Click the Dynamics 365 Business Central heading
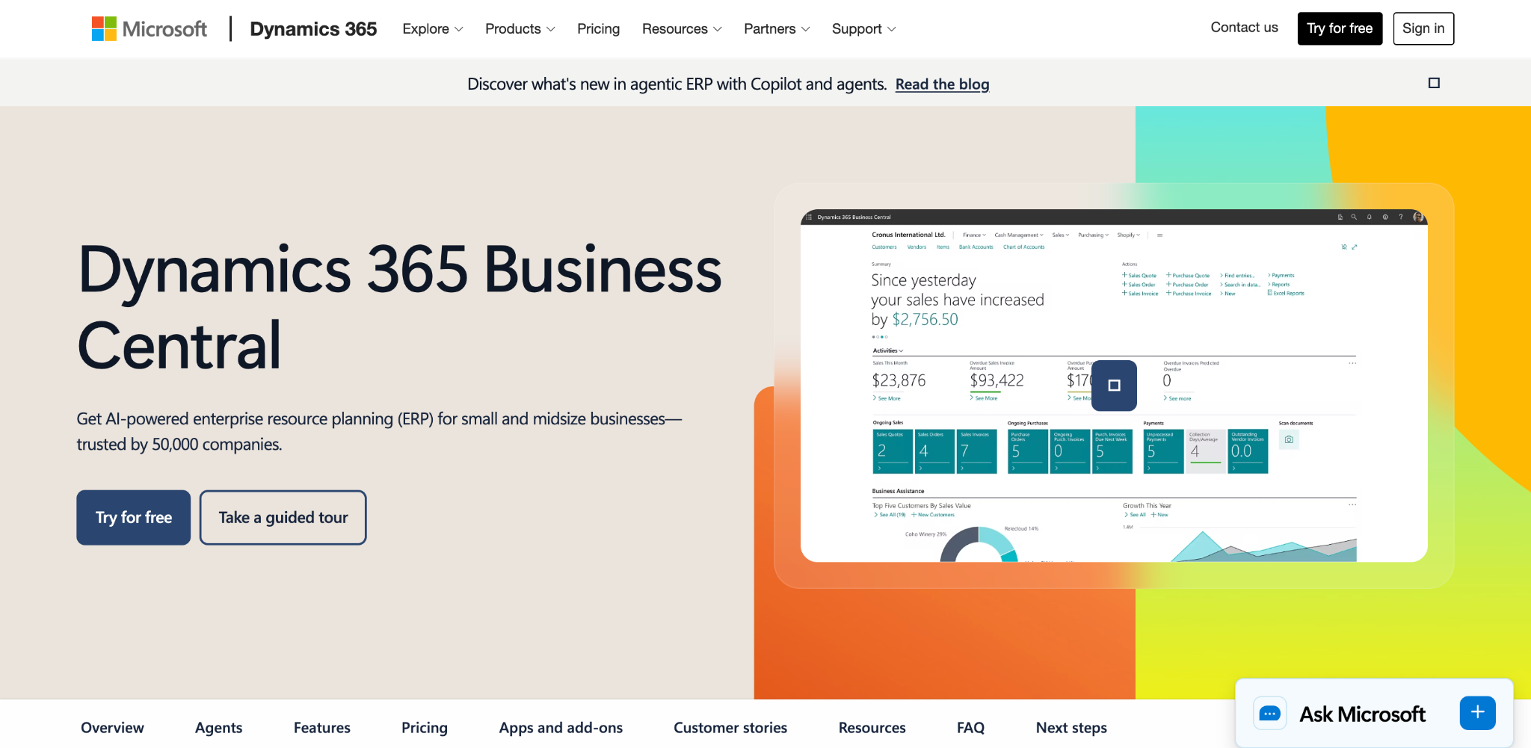 pyautogui.click(x=399, y=307)
